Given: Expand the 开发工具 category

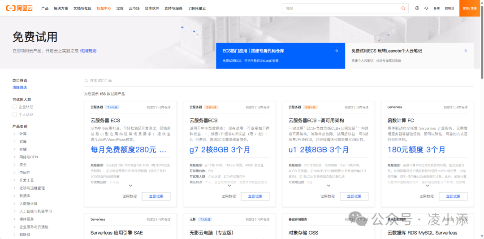Looking at the screenshot, I should coord(14,180).
